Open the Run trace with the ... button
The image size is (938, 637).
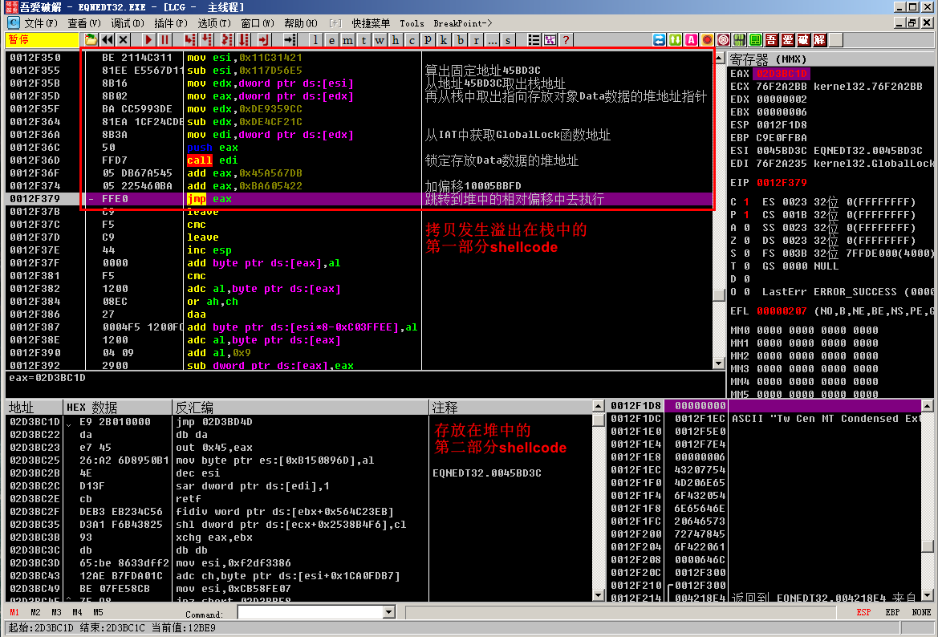coord(492,40)
